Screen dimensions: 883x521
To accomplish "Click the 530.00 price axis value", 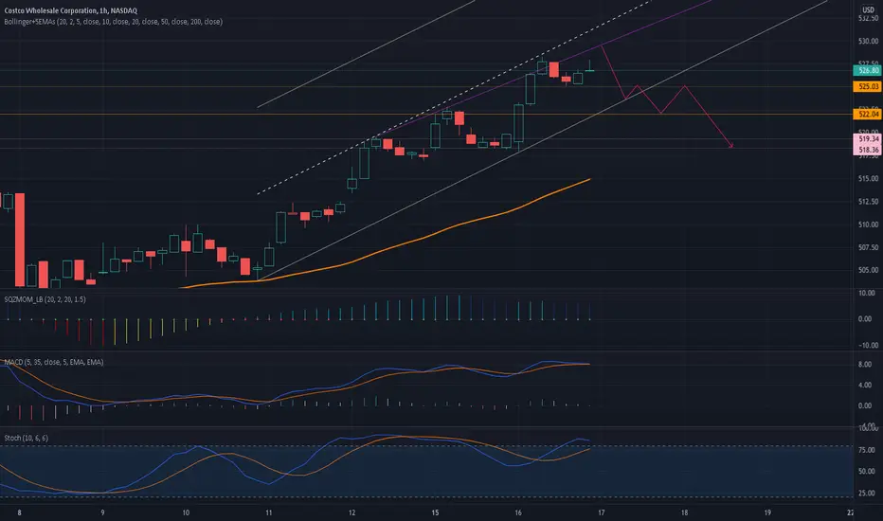I will point(869,41).
